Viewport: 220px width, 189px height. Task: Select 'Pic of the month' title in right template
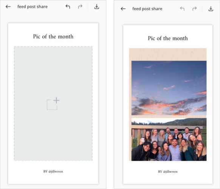[x=168, y=38]
